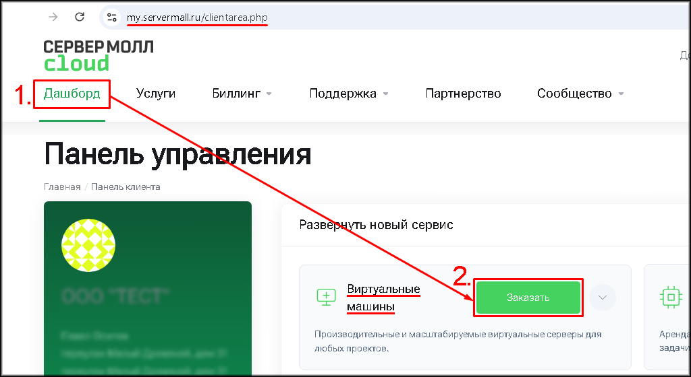Click the virtual machine monitor icon

click(326, 297)
